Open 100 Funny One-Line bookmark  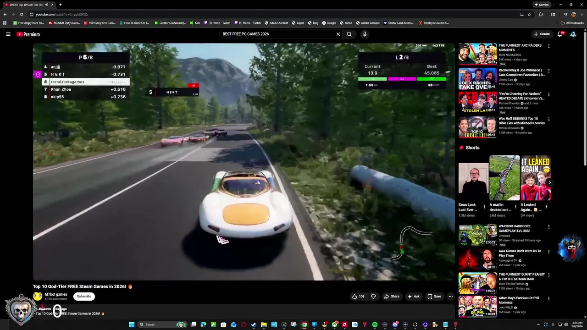point(100,22)
